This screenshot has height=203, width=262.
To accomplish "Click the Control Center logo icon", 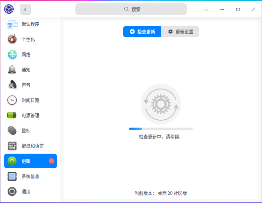I will 9,9.
